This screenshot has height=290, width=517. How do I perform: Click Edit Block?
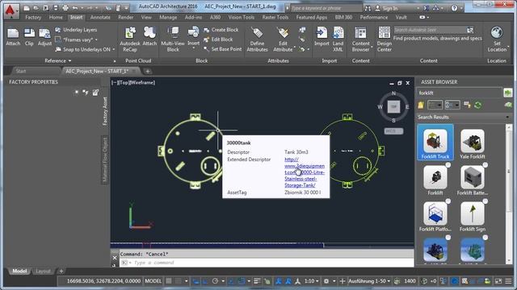pyautogui.click(x=218, y=39)
